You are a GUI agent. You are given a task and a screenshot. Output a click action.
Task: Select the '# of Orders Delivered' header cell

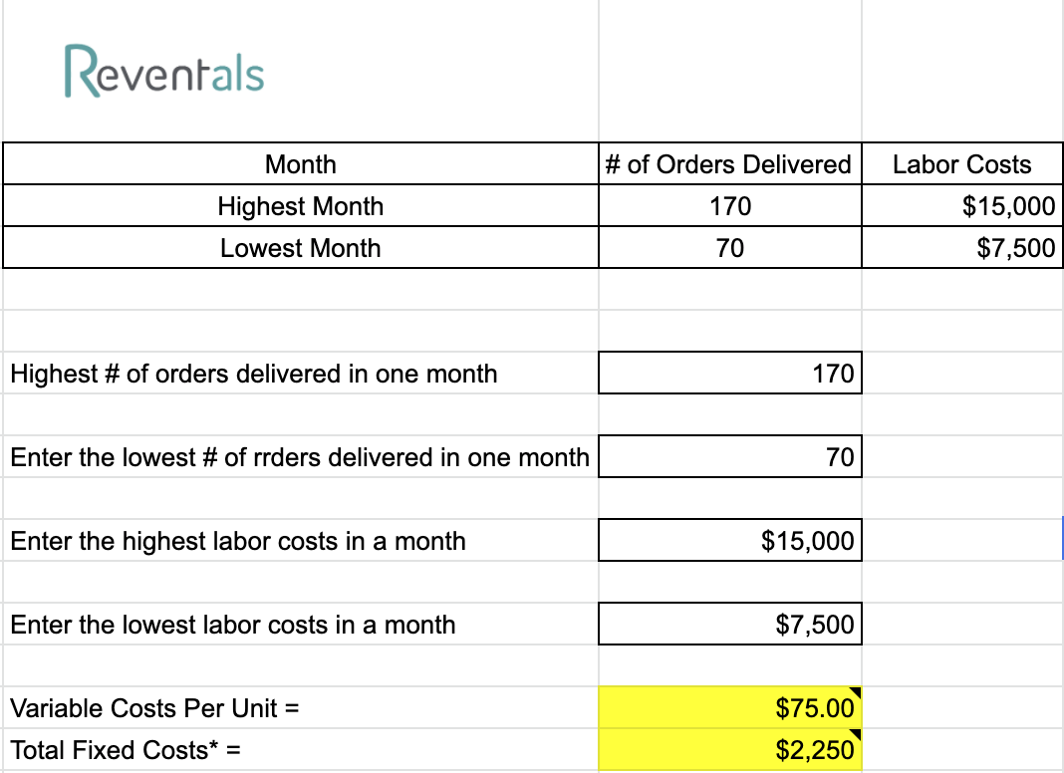point(729,164)
